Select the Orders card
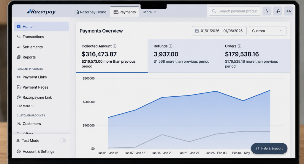Image resolution: width=304 pixels, height=164 pixels. pos(255,56)
